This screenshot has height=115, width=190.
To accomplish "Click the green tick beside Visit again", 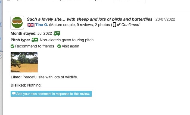I will [59, 46].
